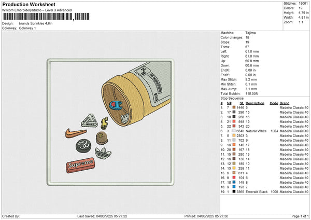The height and width of the screenshot is (220, 311).
Task: Click the Width value 4.81 in
Action: click(x=303, y=18)
